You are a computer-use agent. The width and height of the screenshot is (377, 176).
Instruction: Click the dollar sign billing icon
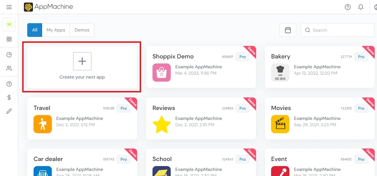pos(9,97)
